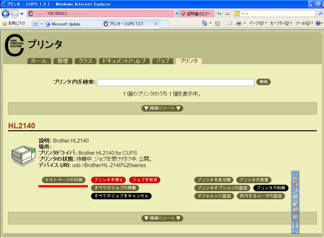The height and width of the screenshot is (238, 324).
Task: Expand the address bar history dropdown
Action: (x=177, y=14)
